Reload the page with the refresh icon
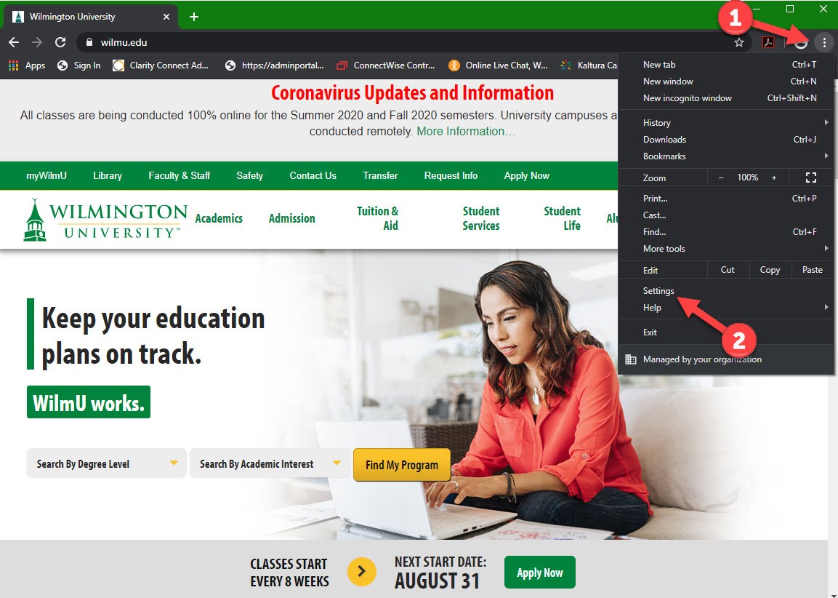This screenshot has height=598, width=838. 60,42
